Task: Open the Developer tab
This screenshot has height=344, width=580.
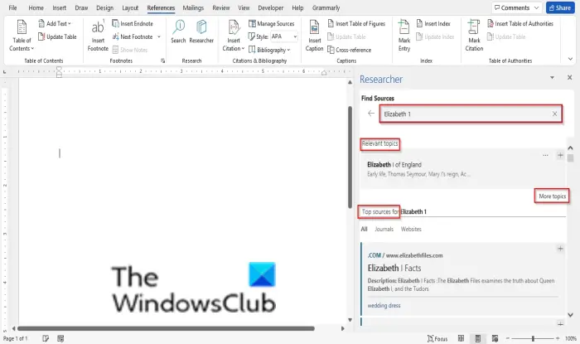Action: [x=270, y=7]
